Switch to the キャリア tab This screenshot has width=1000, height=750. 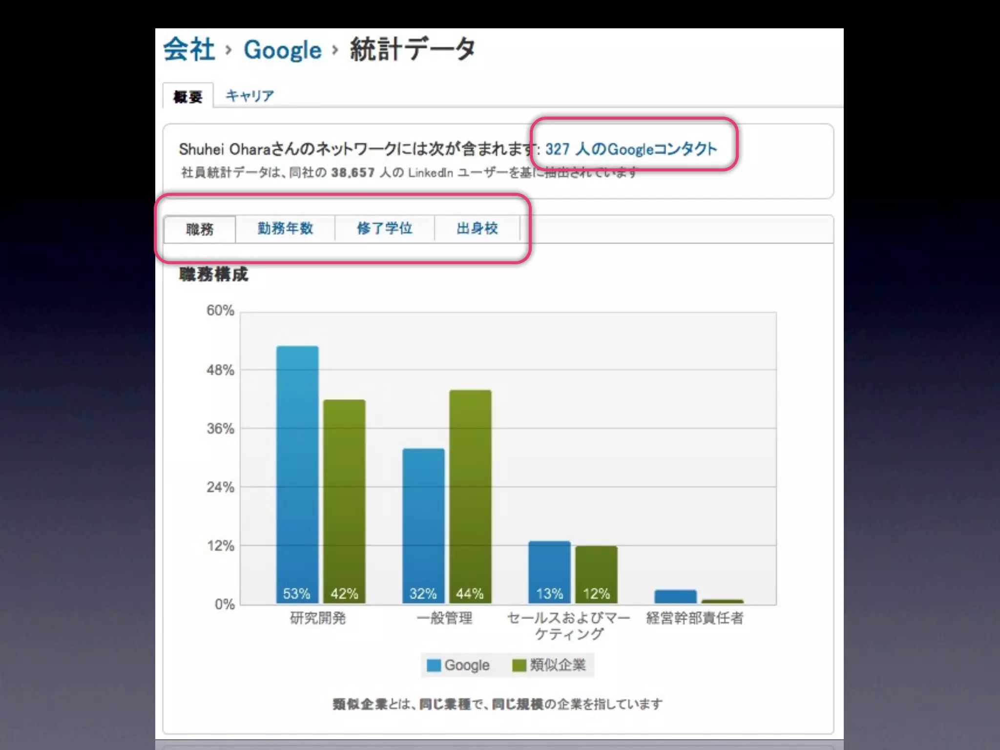pos(250,96)
